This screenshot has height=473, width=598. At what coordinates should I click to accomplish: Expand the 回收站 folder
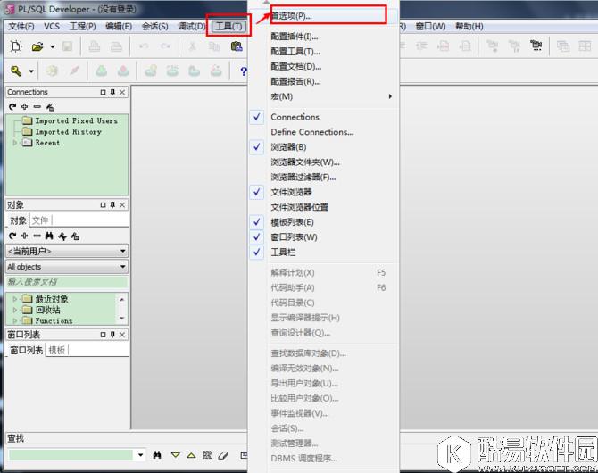point(15,310)
